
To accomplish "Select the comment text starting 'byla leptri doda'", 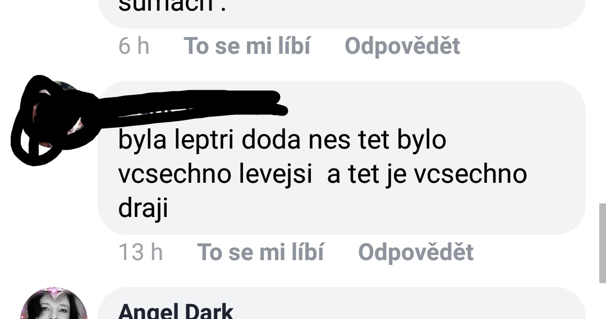I will pyautogui.click(x=322, y=174).
